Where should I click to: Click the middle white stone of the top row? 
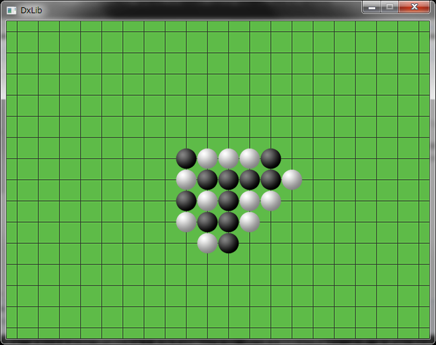[x=229, y=159]
